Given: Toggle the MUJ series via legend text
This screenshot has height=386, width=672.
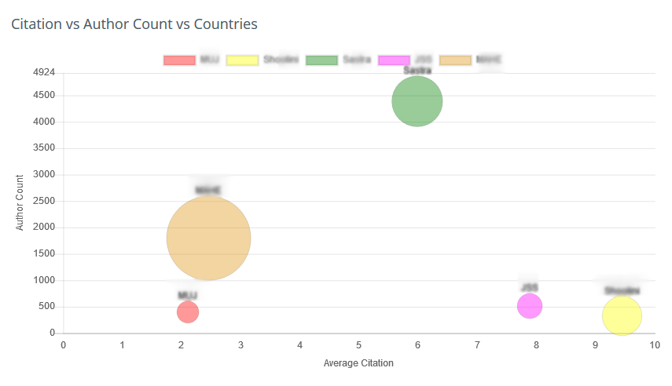Looking at the screenshot, I should (x=209, y=60).
